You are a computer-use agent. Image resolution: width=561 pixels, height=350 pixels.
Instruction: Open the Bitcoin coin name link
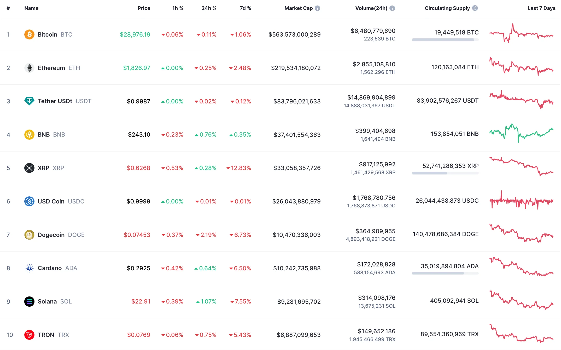(x=47, y=34)
